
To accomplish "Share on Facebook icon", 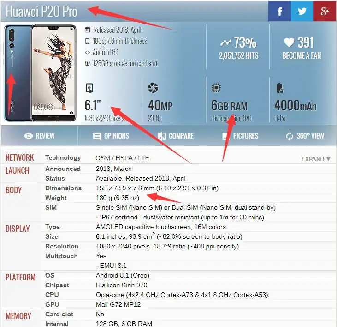I will coord(279,11).
